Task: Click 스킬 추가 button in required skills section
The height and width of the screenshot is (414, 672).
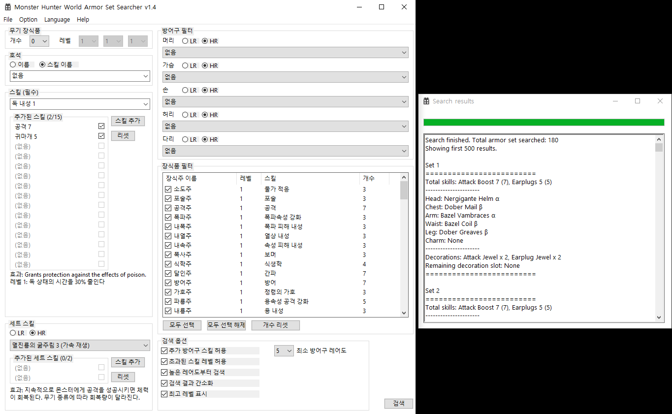Action: [128, 121]
